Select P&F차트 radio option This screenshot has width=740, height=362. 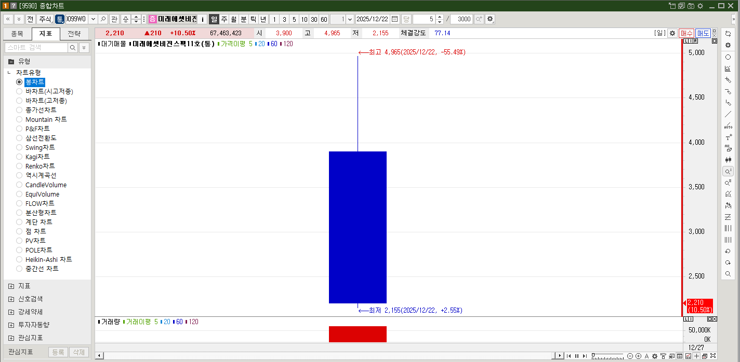(x=33, y=129)
